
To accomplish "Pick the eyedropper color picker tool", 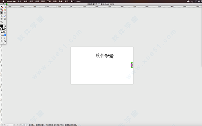I will point(5,16).
